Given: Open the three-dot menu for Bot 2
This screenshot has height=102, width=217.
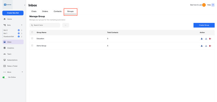Looking at the screenshot, I should [21, 30].
